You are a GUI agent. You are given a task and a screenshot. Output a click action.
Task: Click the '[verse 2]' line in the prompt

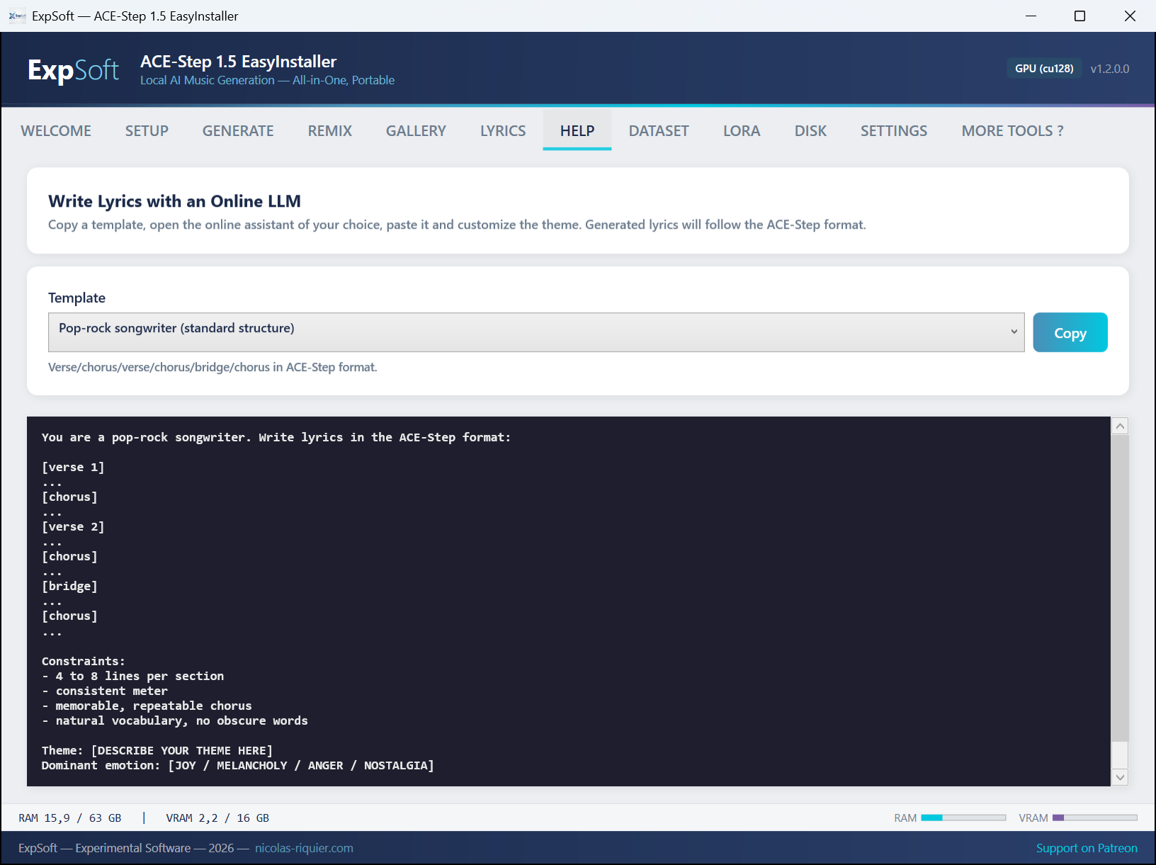click(73, 526)
